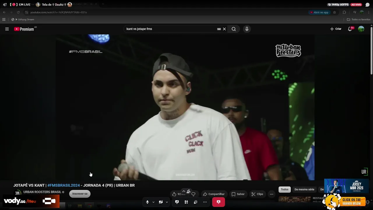Open soundboard icon in call bar

(196, 202)
